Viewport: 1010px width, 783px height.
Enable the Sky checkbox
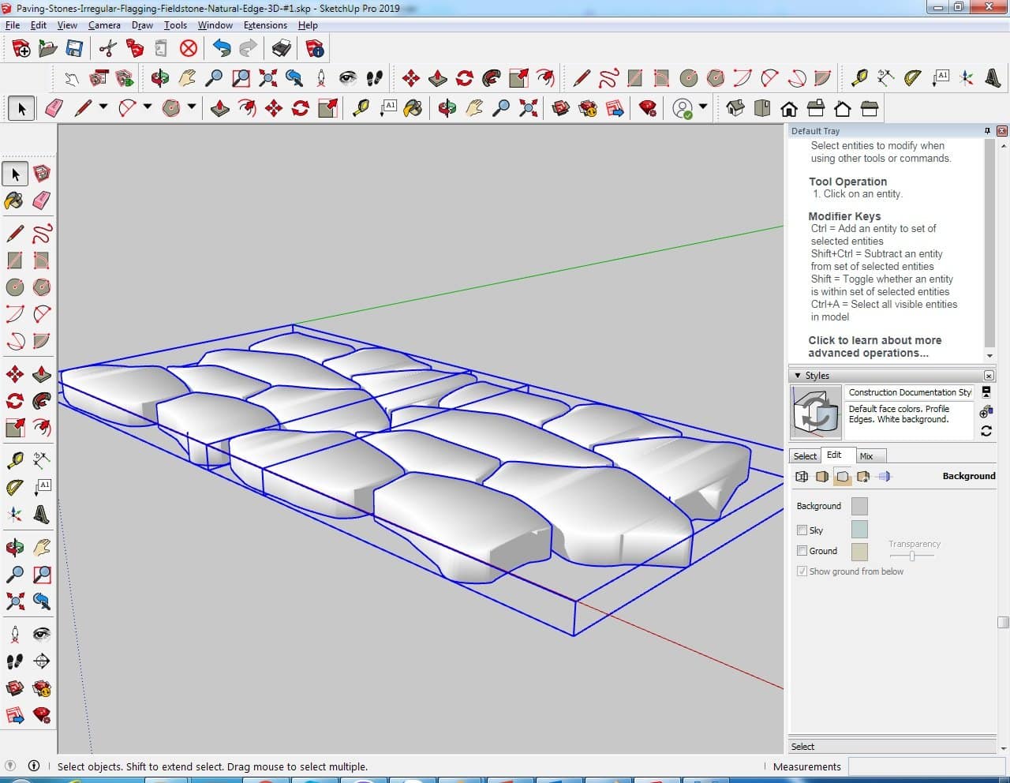802,530
